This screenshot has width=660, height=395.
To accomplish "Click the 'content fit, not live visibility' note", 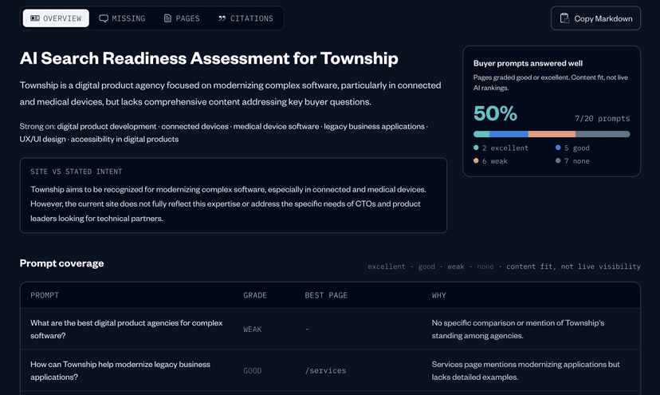I will (573, 267).
